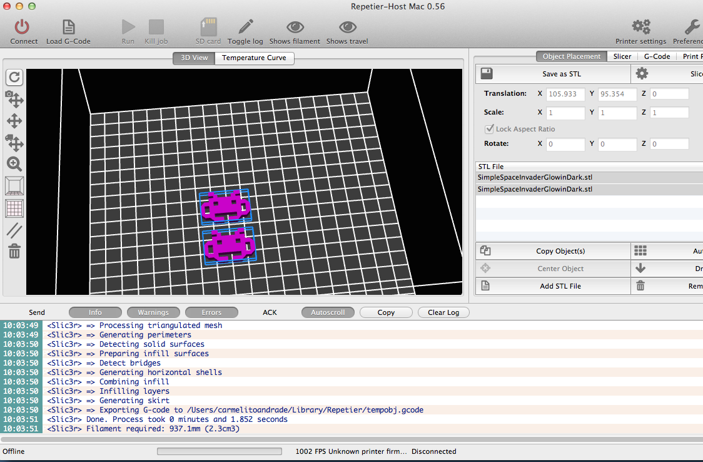Toggle Shows filament eye icon
703x462 pixels.
pyautogui.click(x=295, y=28)
